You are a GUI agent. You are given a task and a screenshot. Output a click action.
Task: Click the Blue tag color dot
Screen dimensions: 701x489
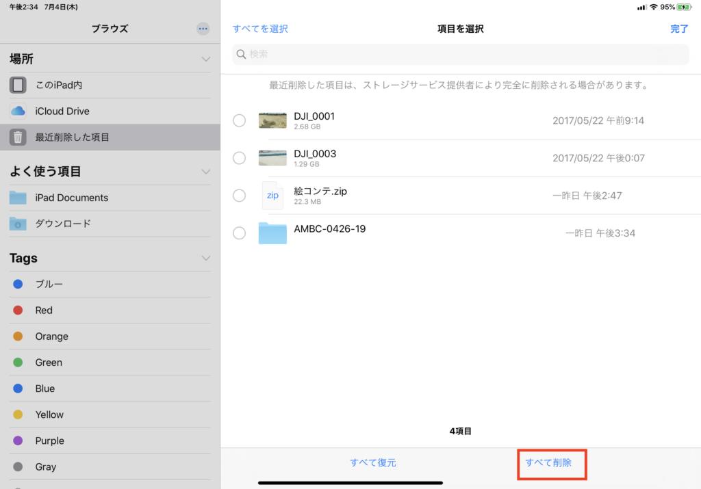[18, 388]
